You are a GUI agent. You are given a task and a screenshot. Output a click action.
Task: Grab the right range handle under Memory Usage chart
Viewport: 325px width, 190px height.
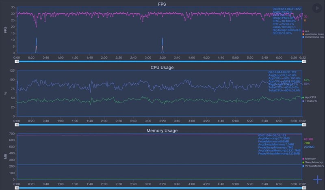point(304,188)
